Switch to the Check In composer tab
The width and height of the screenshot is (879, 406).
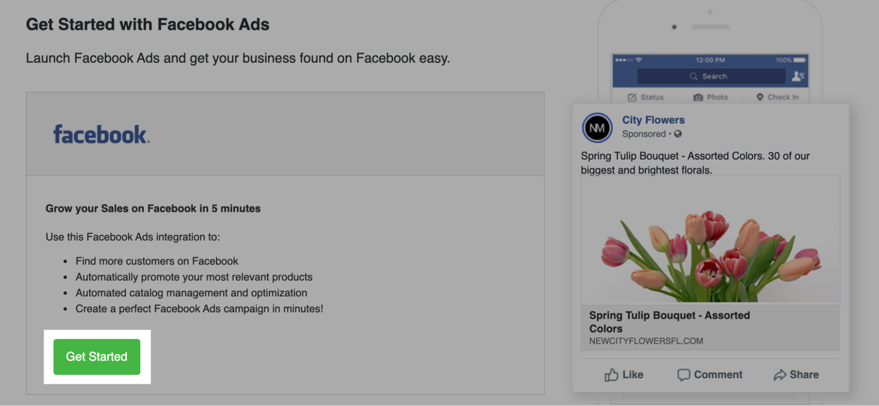coord(777,97)
